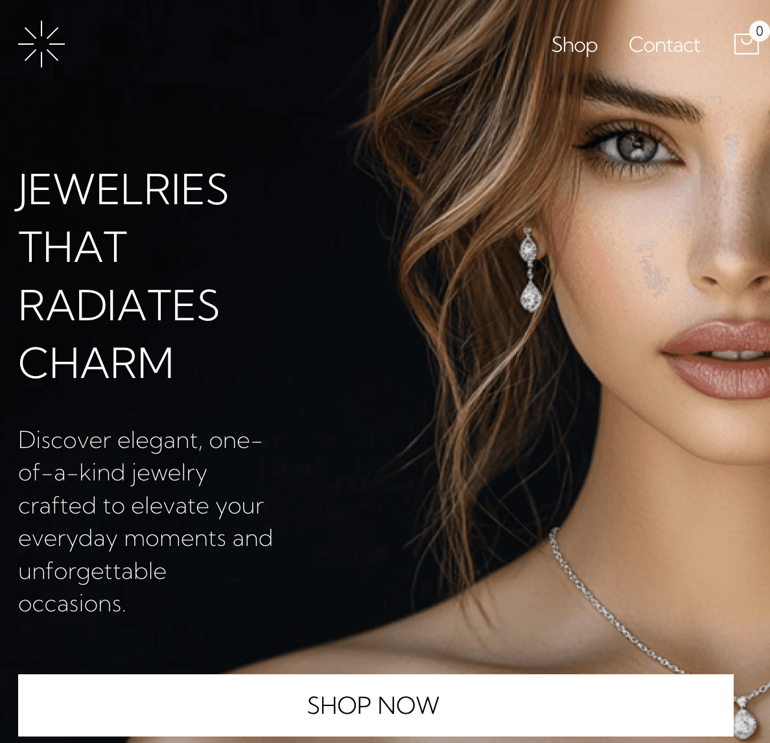Click the line 'crafted to elevate your'
Screen dimensions: 770x743
(141, 506)
